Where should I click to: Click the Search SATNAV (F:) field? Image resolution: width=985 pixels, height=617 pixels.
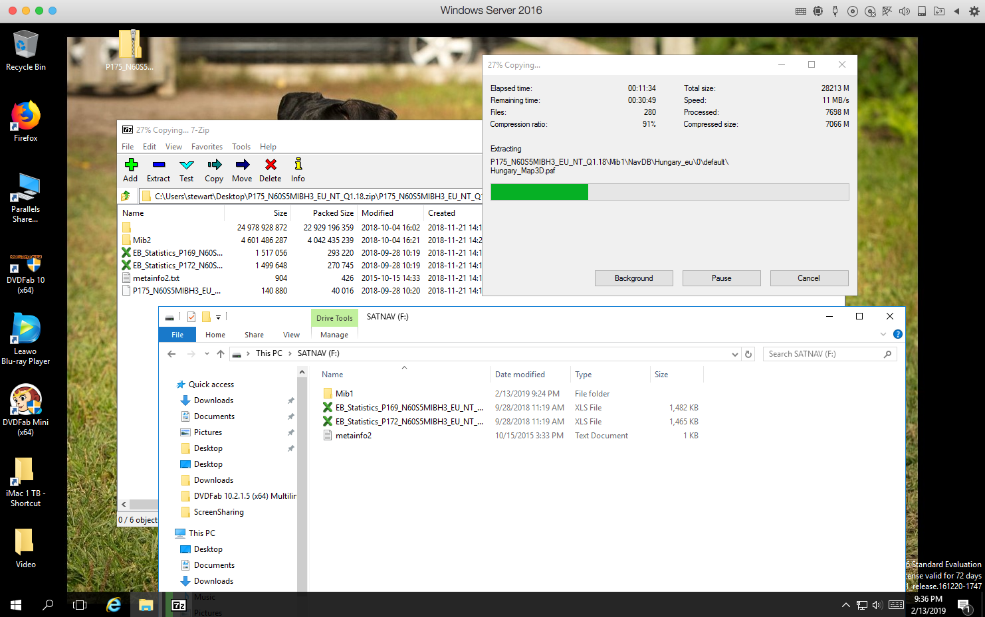[824, 354]
